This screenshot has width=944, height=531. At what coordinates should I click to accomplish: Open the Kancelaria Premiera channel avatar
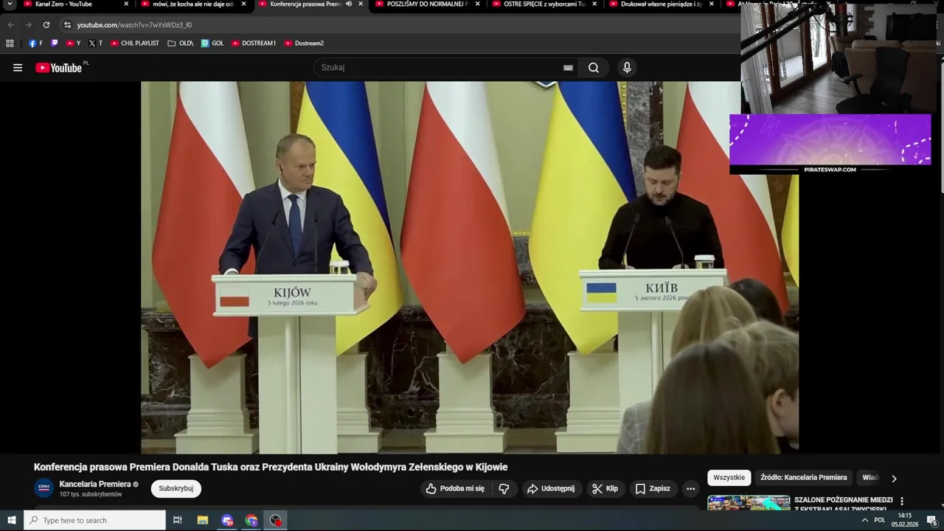pos(44,487)
